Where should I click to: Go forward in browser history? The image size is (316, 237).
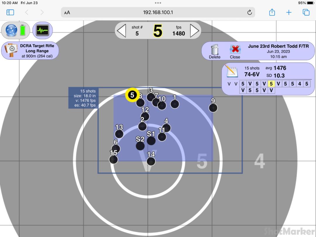(42, 12)
